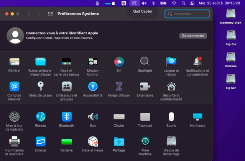Open Disque de démarrage pane
The image size is (245, 161).
point(171,141)
